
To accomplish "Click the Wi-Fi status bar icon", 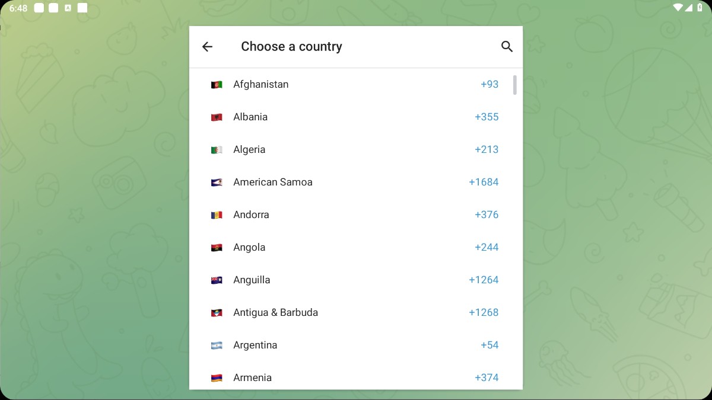I will click(678, 8).
